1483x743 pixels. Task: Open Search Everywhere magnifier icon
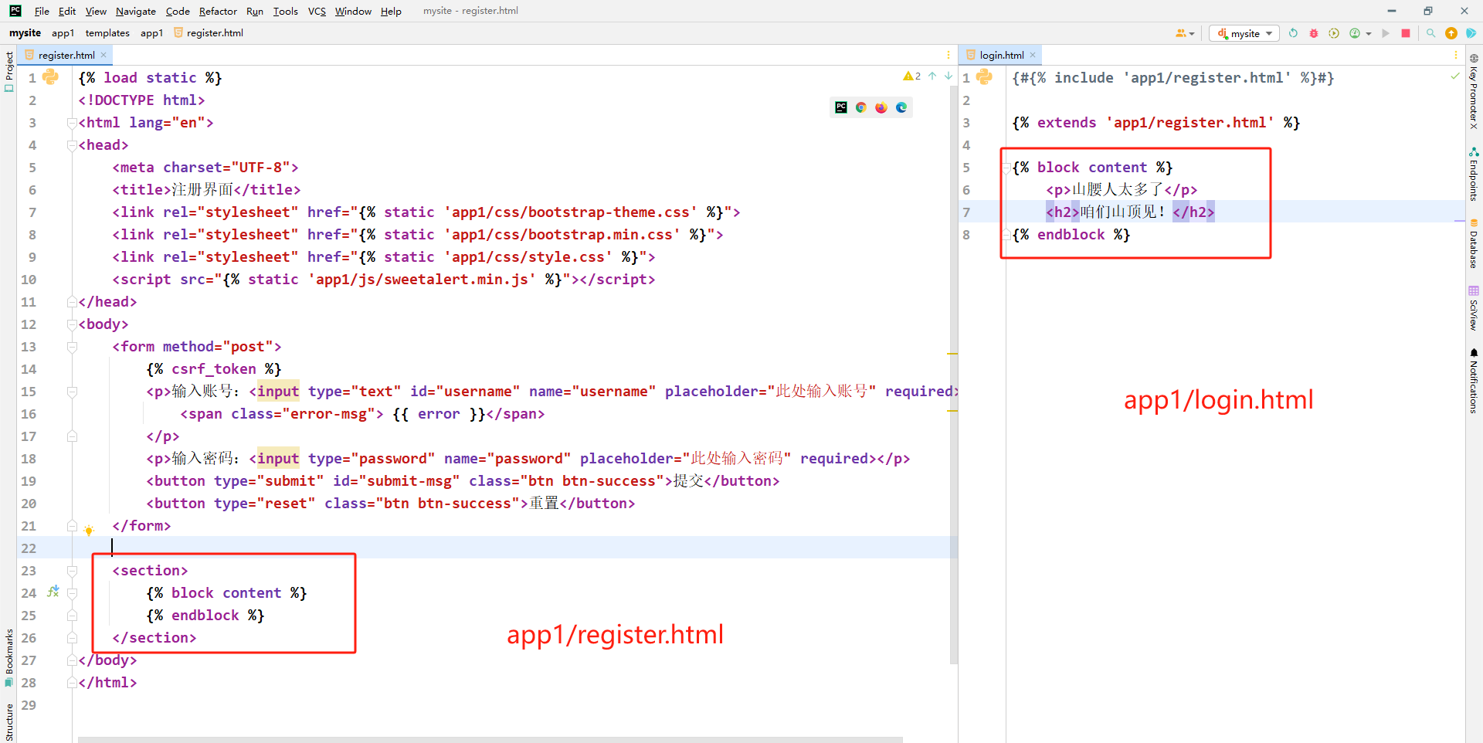(x=1430, y=33)
